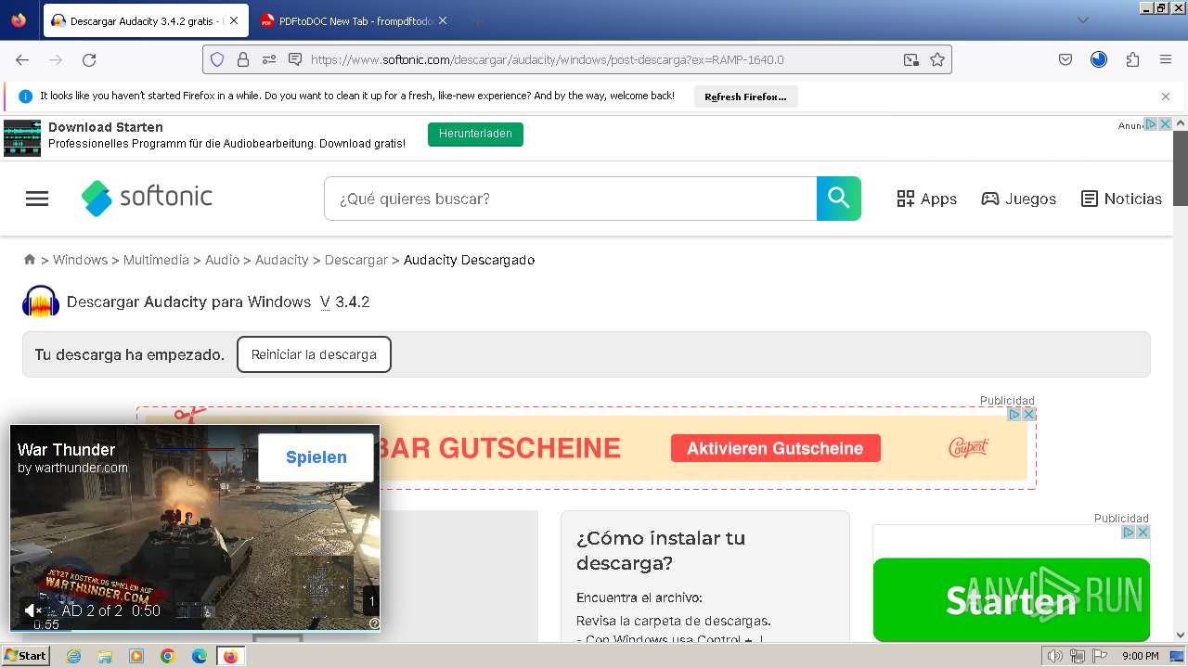The width and height of the screenshot is (1188, 668).
Task: Click the Softonic logo
Action: click(147, 198)
